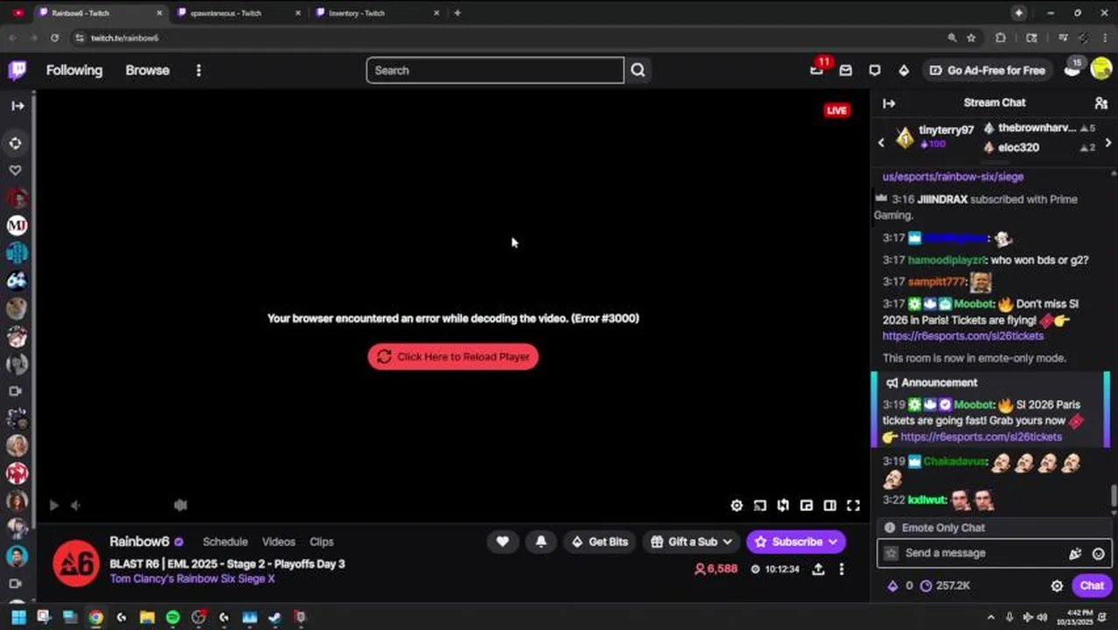Screen dimensions: 1118x630
Task: Show the previous leaderboard with the left chevron
Action: (x=881, y=143)
